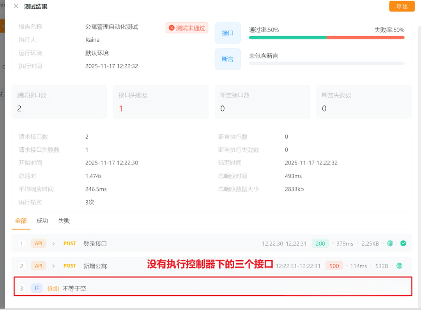Screen dimensions: 421x310
Task: Click the IF tag on row 3
Action: 37,288
